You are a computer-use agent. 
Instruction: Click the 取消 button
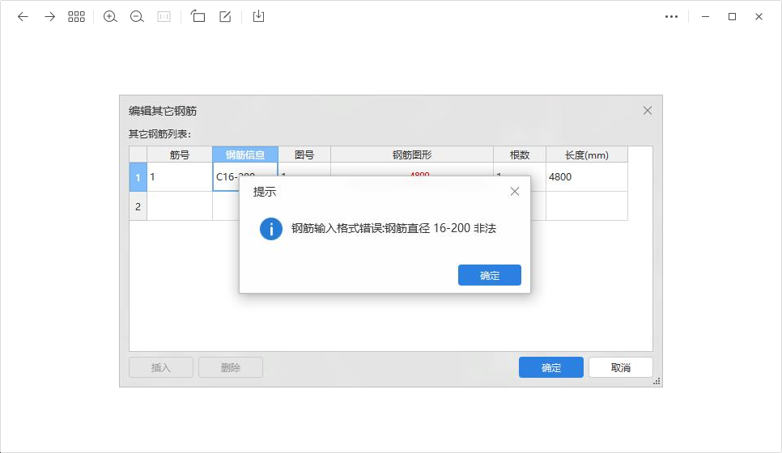pyautogui.click(x=620, y=367)
